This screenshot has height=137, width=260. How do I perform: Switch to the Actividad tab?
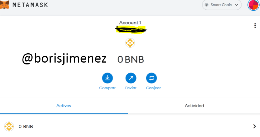click(x=194, y=106)
